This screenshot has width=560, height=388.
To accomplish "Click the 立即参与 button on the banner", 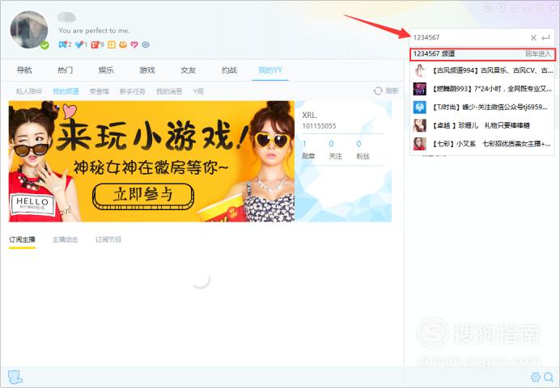I will click(x=143, y=196).
